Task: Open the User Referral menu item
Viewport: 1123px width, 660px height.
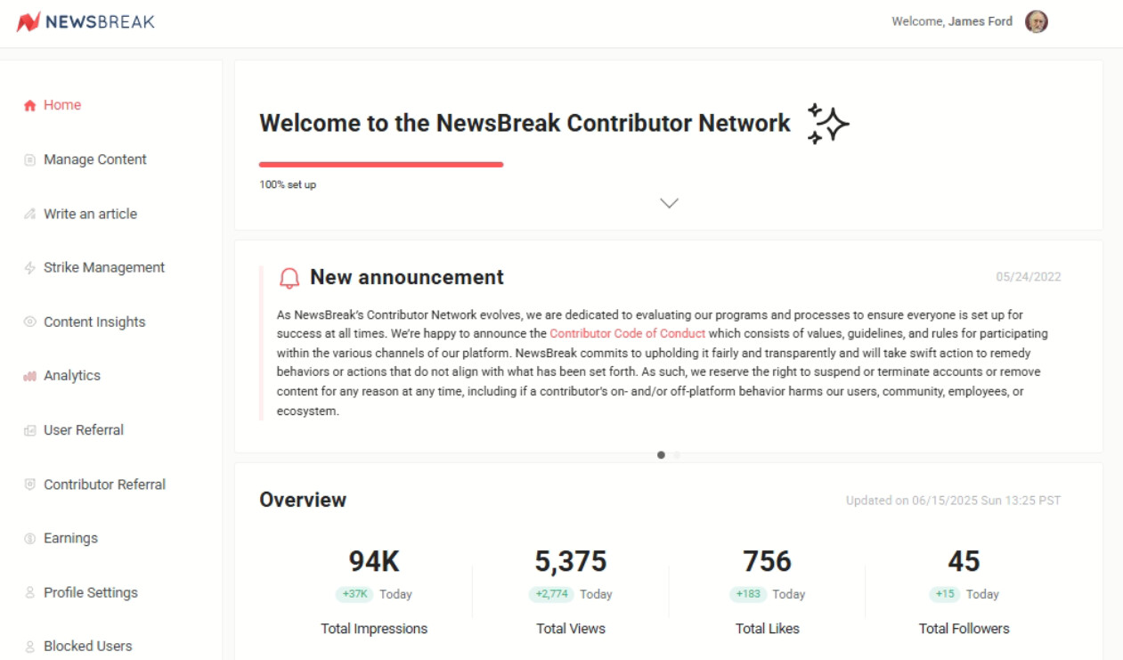Action: [x=84, y=430]
